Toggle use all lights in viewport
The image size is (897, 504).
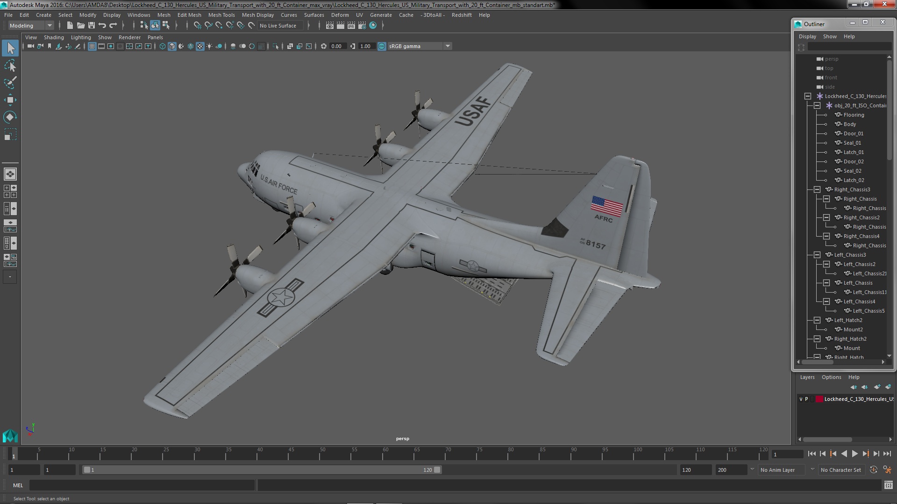point(209,46)
